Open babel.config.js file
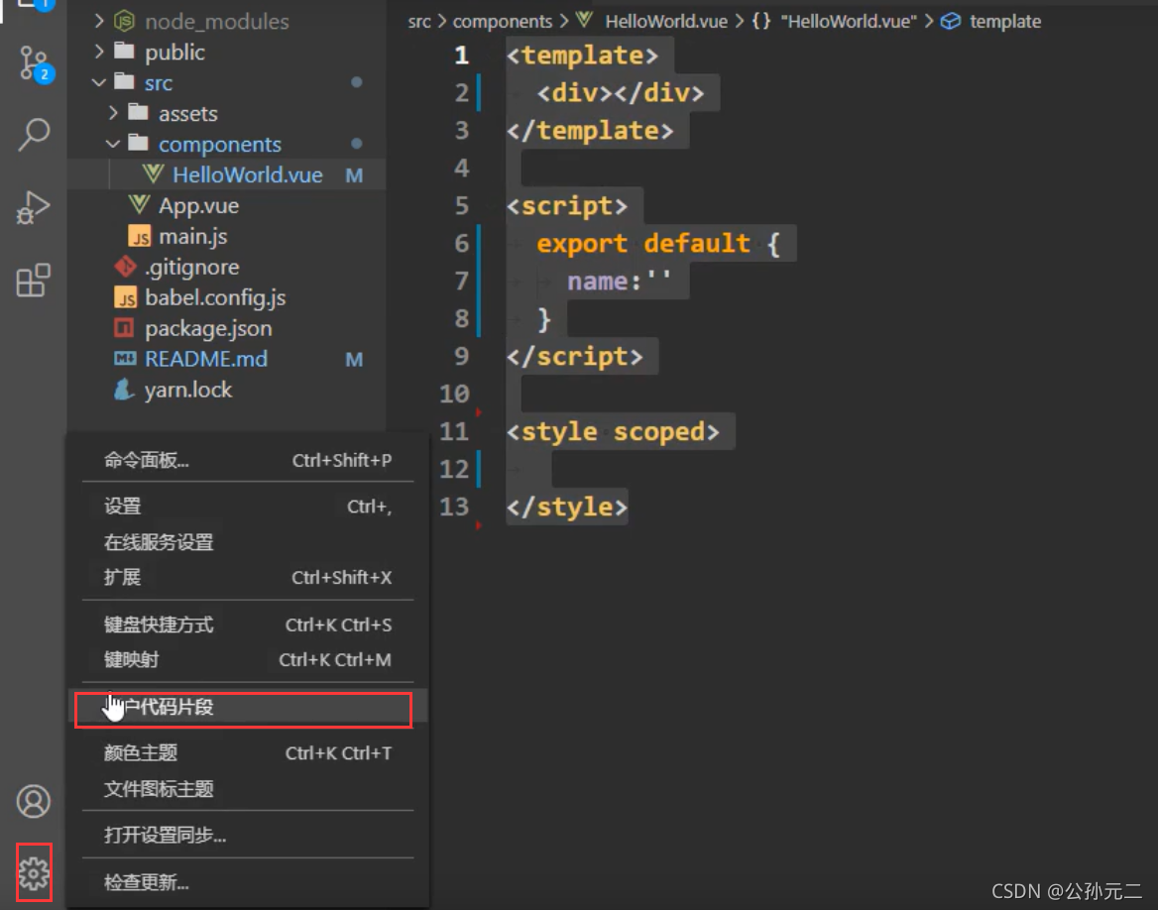 coord(215,297)
